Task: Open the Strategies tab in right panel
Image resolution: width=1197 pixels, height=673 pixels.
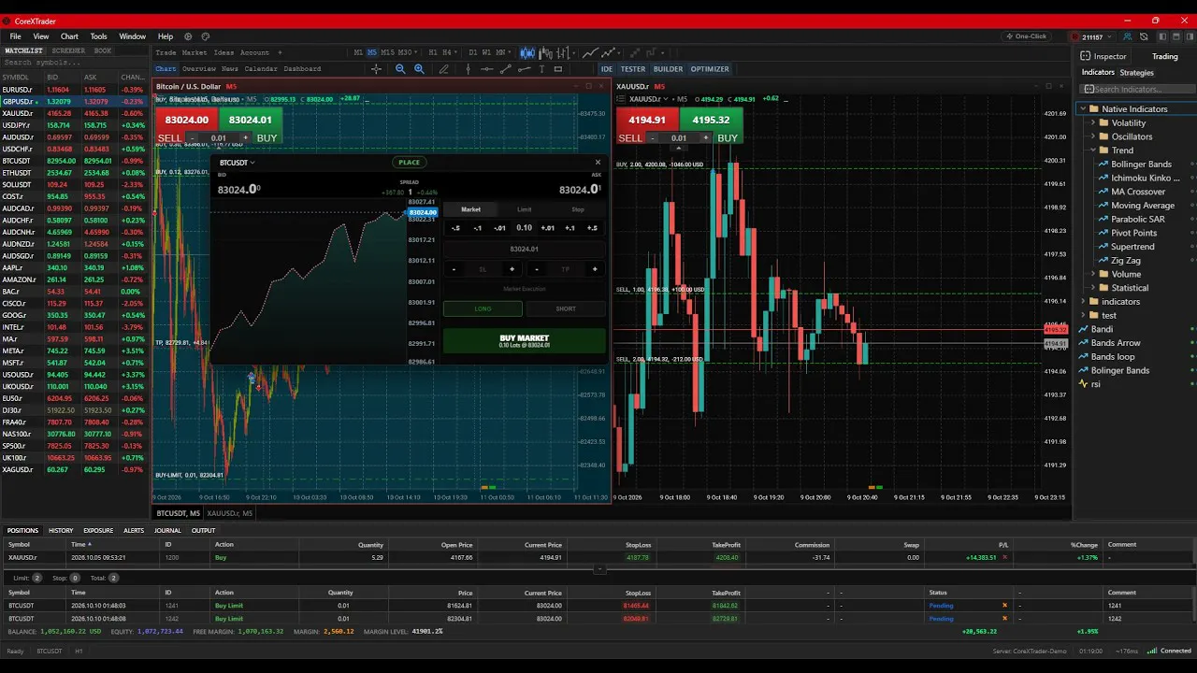Action: click(1137, 73)
